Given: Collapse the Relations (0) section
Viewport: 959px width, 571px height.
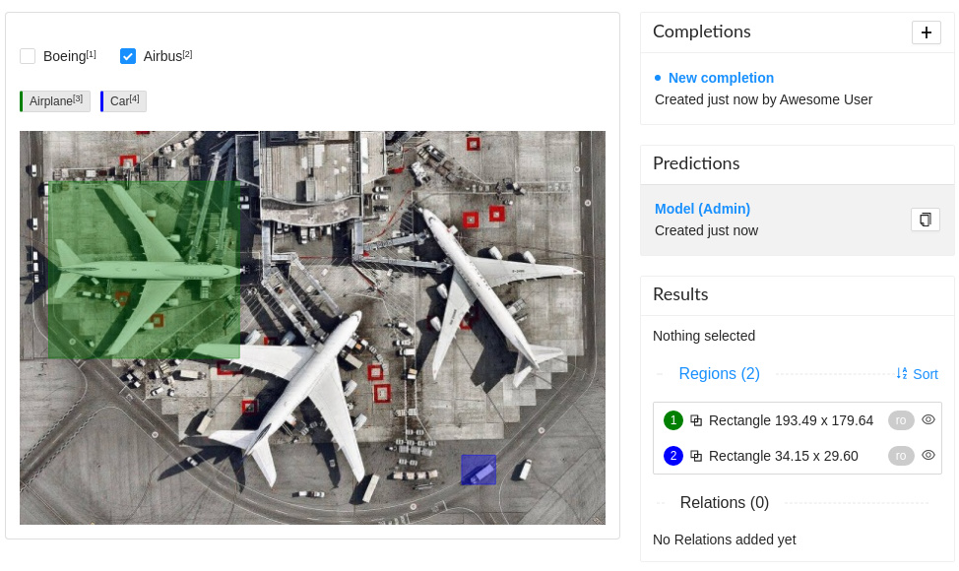Looking at the screenshot, I should coord(724,502).
